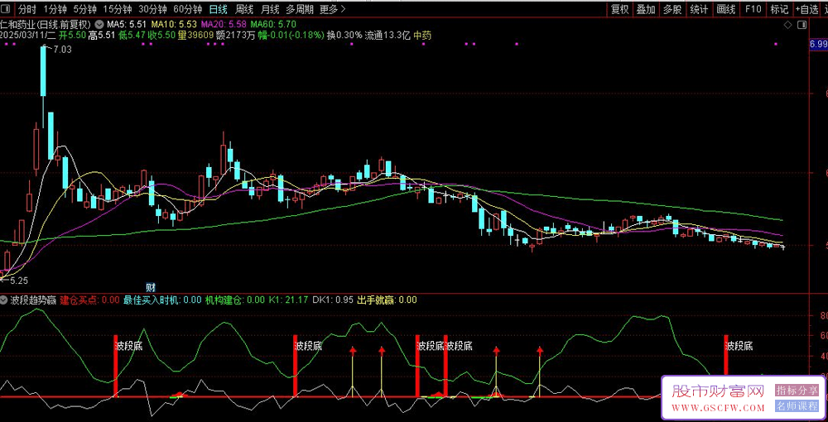This screenshot has width=828, height=422.
Task: Toggle the left sidebar panel icon
Action: (5, 9)
